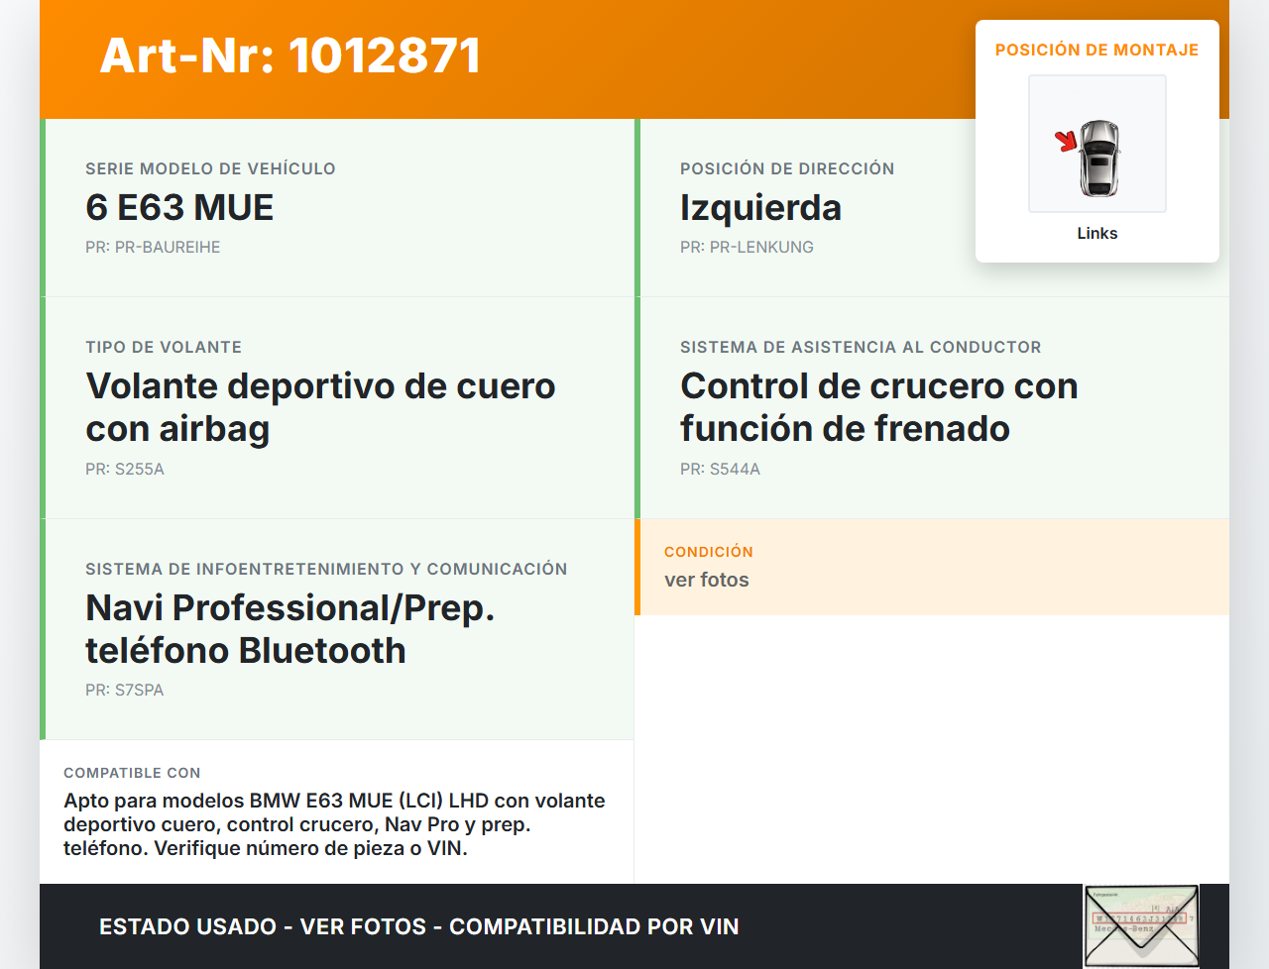Click the "POSICIÓN DE MONTAJE" label
This screenshot has height=969, width=1269.
(1097, 50)
